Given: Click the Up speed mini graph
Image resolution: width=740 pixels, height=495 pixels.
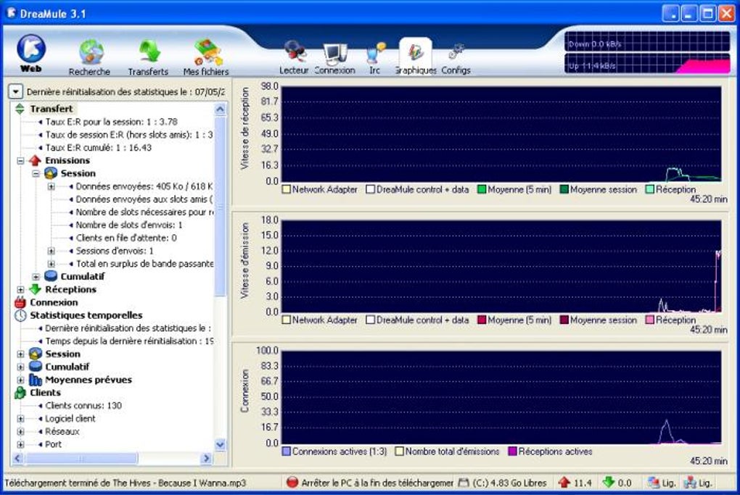Looking at the screenshot, I should pos(647,64).
